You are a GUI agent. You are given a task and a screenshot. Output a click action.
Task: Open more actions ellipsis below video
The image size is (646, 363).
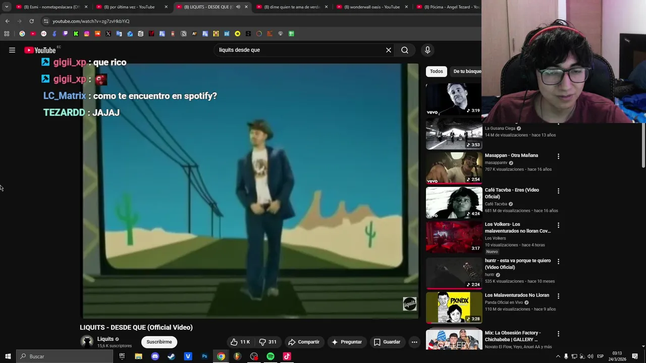[x=414, y=342]
